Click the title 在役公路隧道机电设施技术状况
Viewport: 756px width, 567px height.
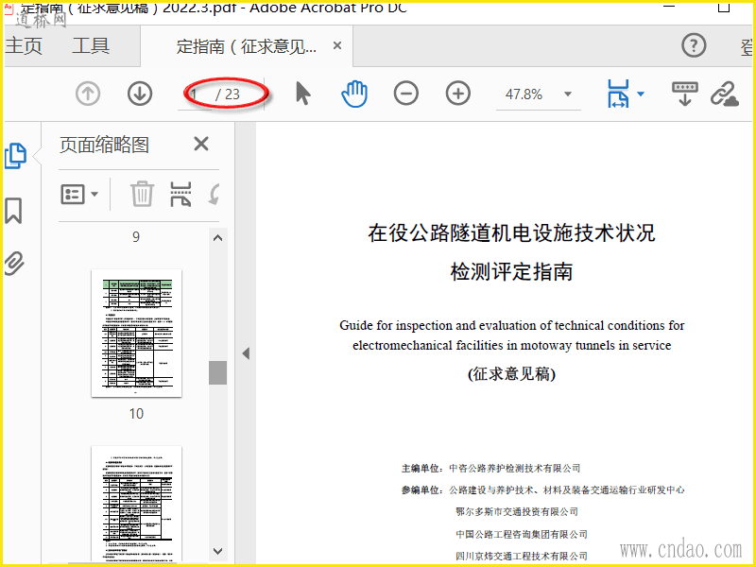[511, 232]
